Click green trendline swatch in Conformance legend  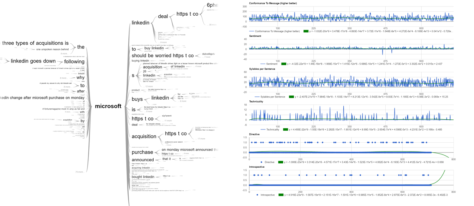(306, 31)
